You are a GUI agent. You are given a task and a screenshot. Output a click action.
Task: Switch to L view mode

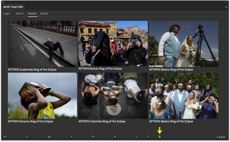coord(137,136)
